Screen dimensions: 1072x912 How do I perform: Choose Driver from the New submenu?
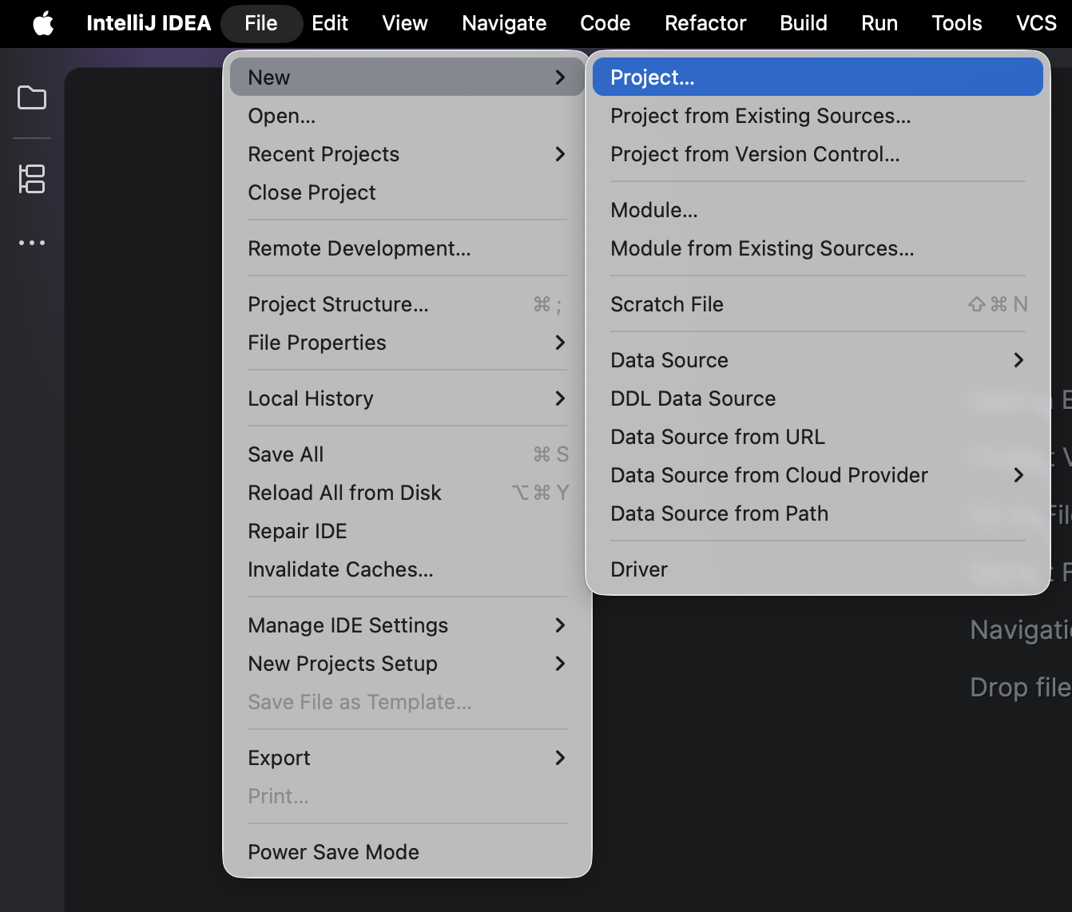click(x=639, y=569)
